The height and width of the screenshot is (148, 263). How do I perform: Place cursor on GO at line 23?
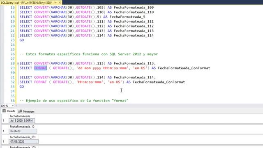click(22, 40)
